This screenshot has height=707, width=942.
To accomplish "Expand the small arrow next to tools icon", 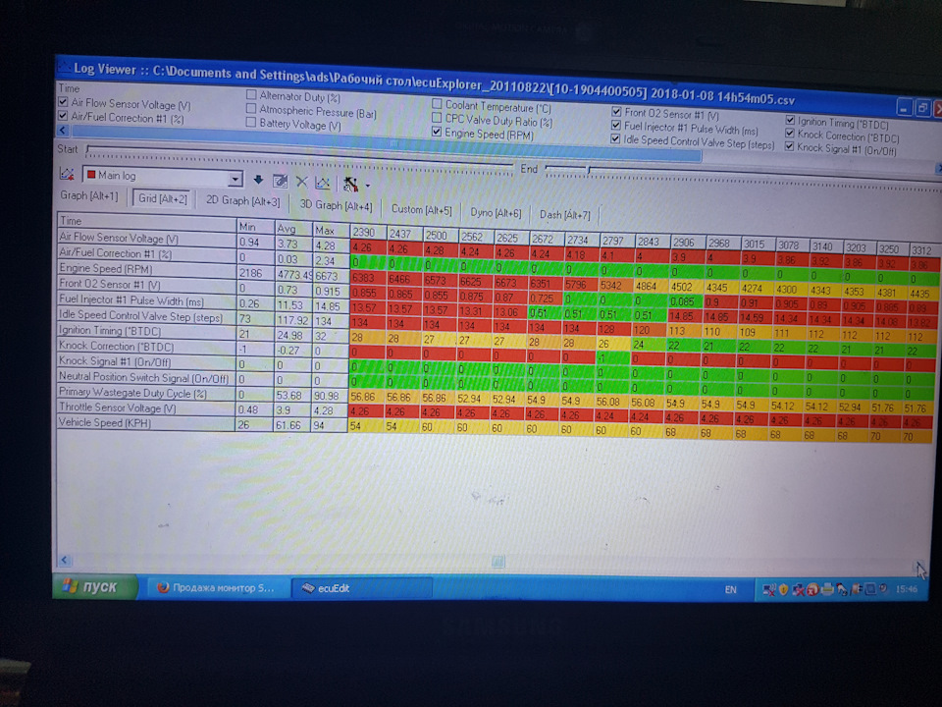I will coord(368,186).
